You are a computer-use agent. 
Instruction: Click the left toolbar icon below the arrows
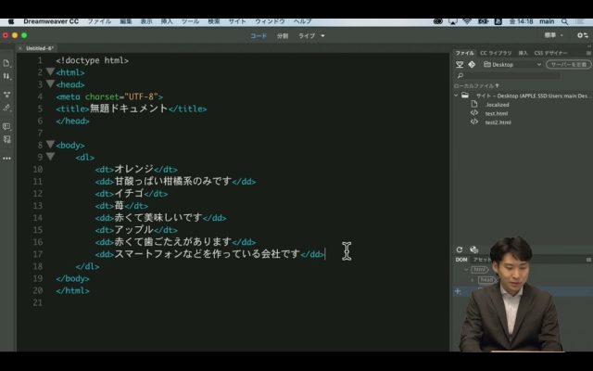pos(6,95)
